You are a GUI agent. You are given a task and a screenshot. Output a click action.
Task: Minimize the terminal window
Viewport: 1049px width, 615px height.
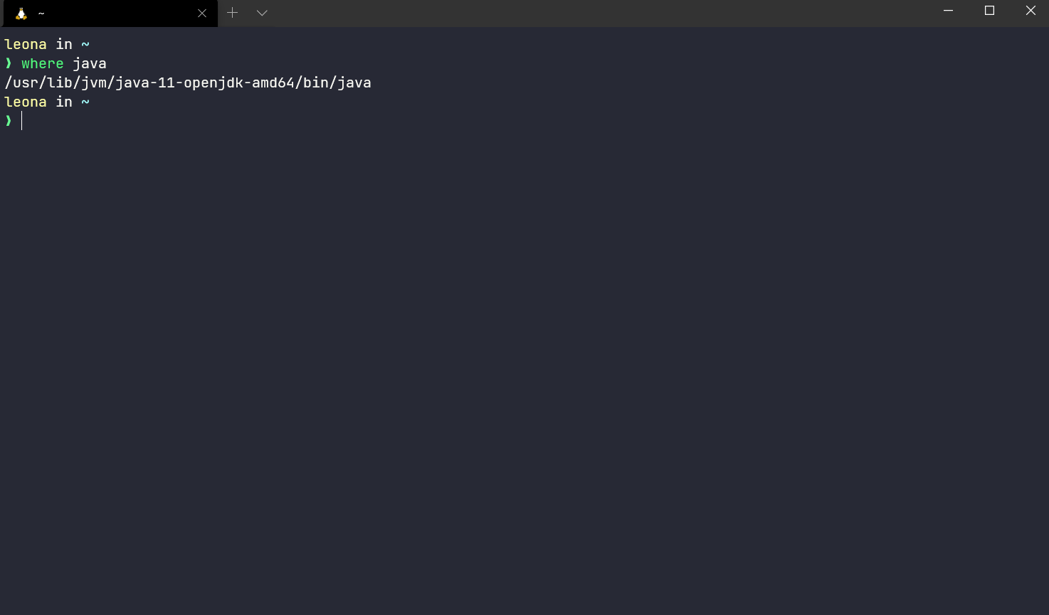click(x=948, y=11)
